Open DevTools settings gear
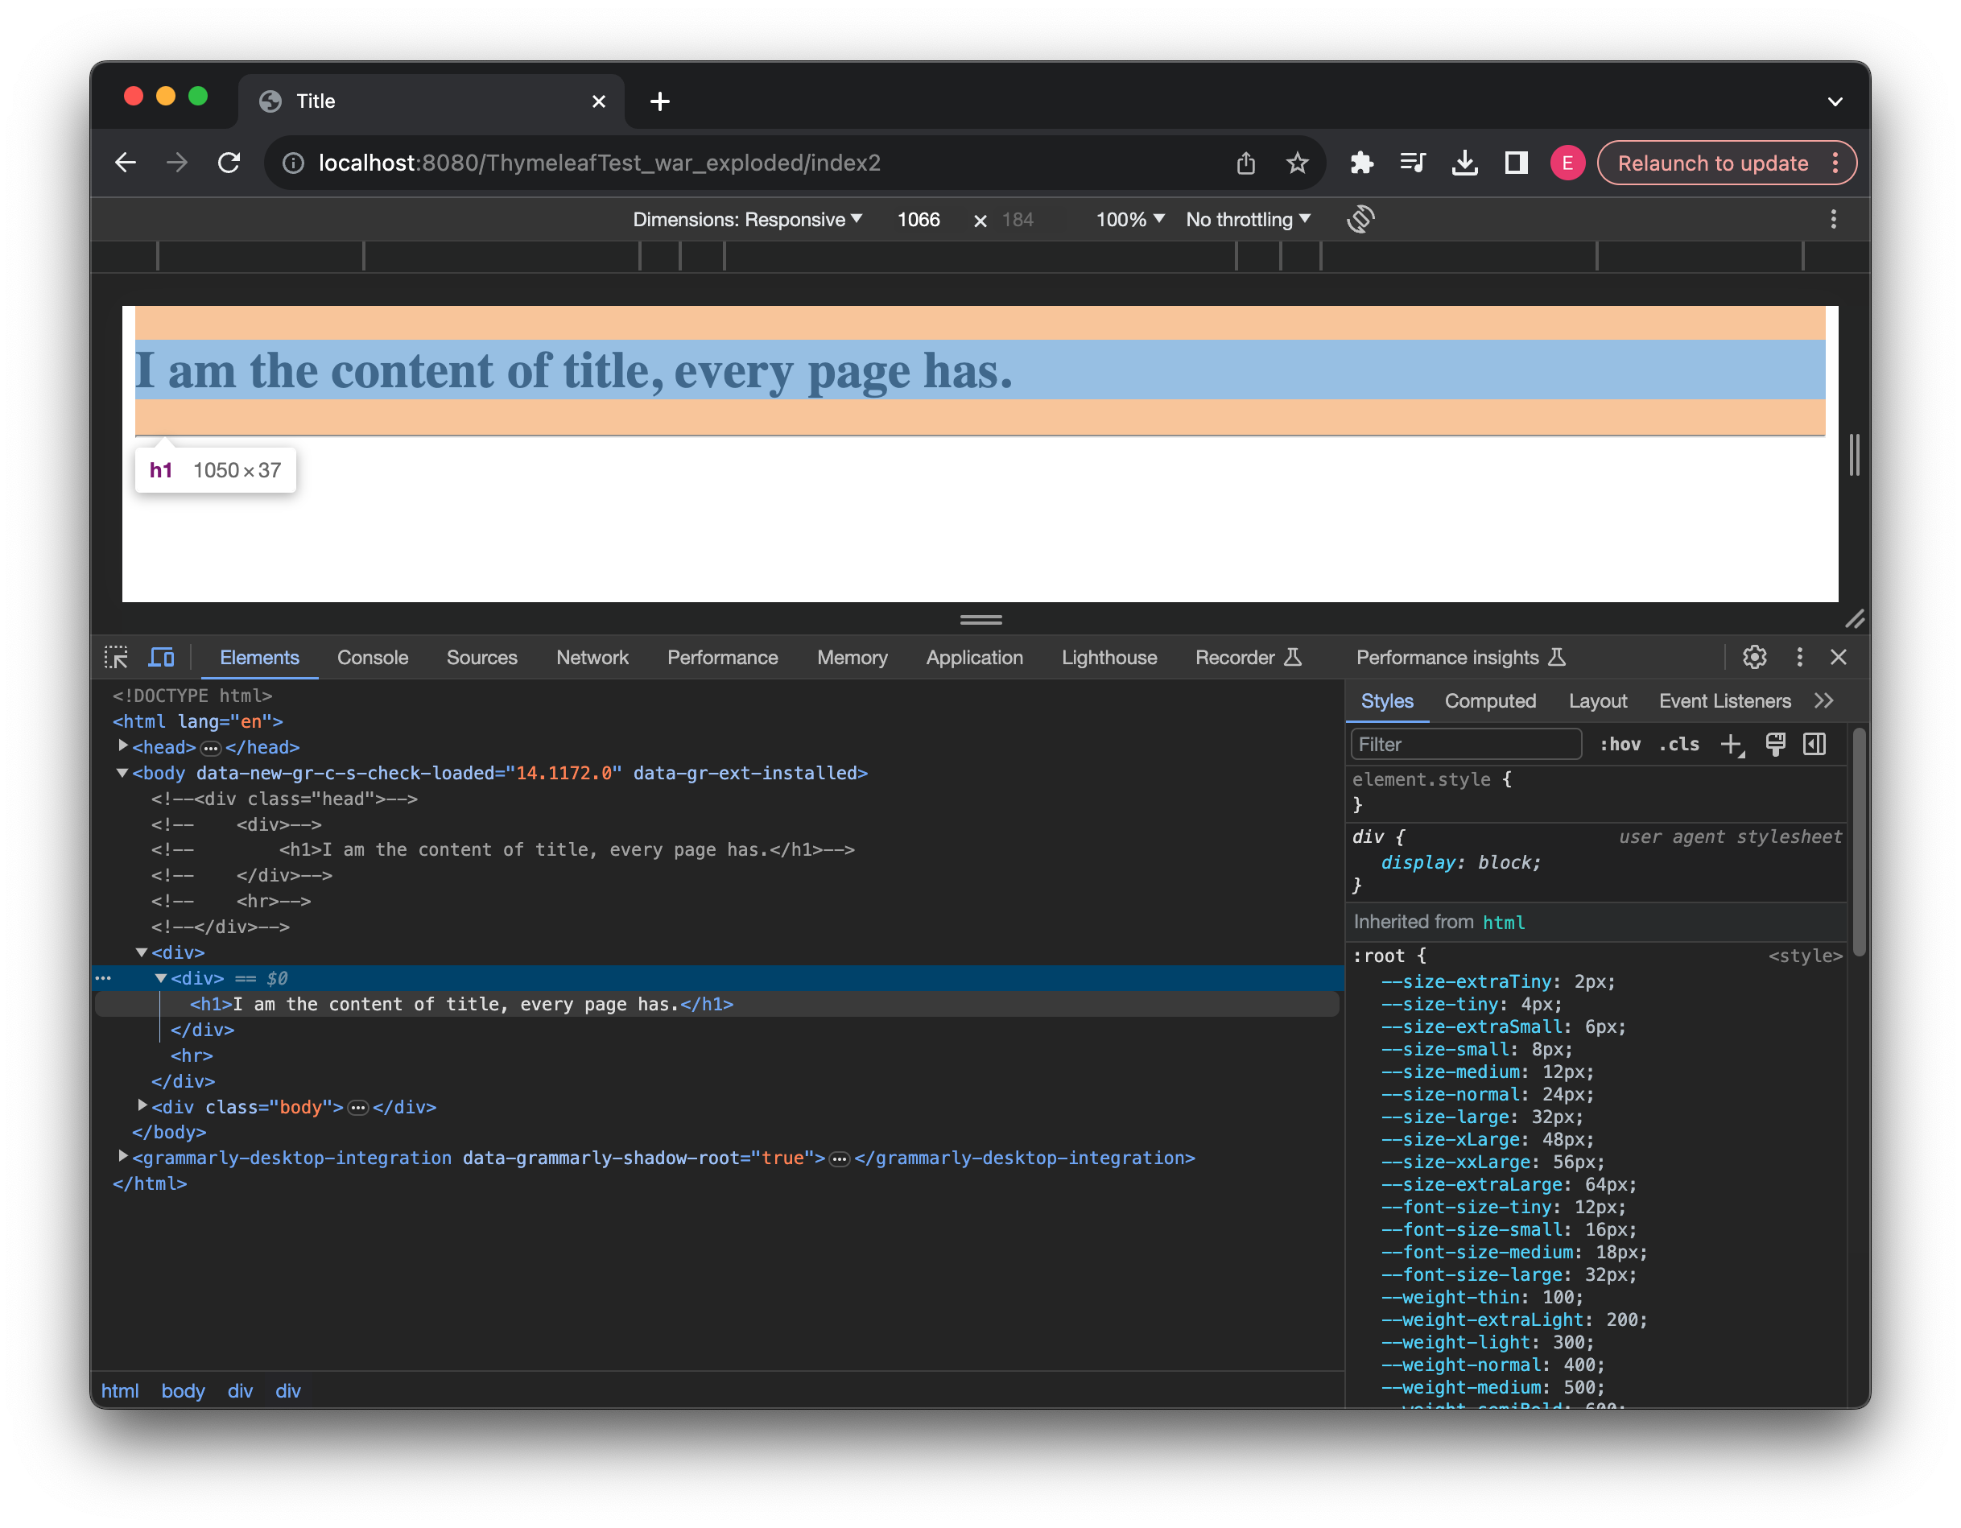This screenshot has width=1961, height=1528. 1754,657
